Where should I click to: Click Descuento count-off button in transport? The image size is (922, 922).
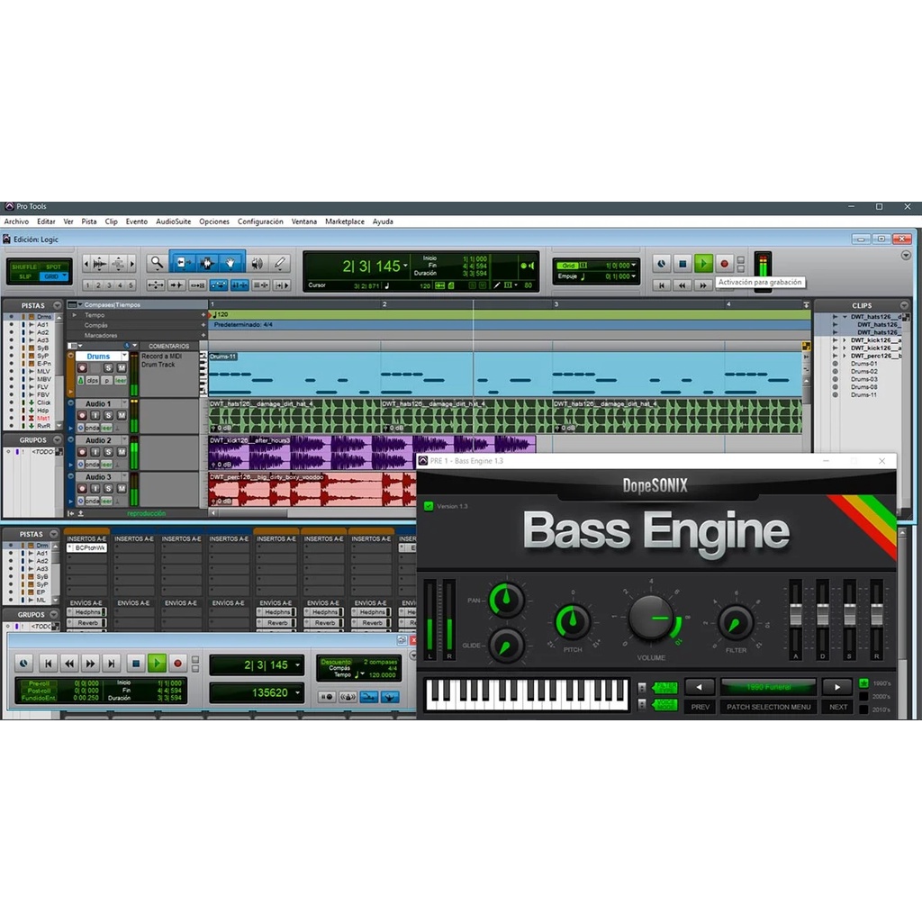336,662
